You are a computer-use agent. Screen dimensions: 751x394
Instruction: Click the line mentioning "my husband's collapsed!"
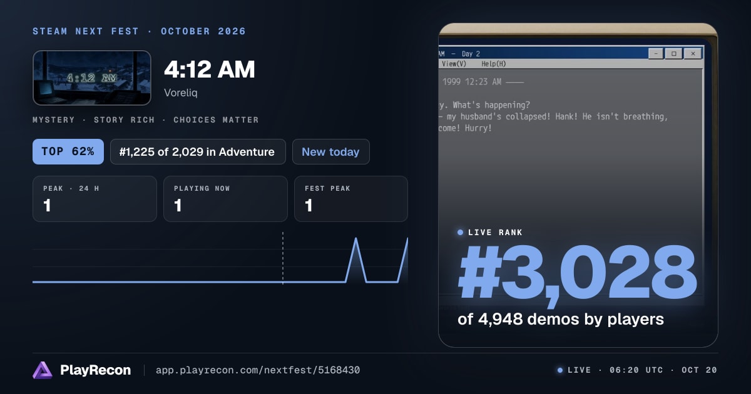click(x=554, y=117)
